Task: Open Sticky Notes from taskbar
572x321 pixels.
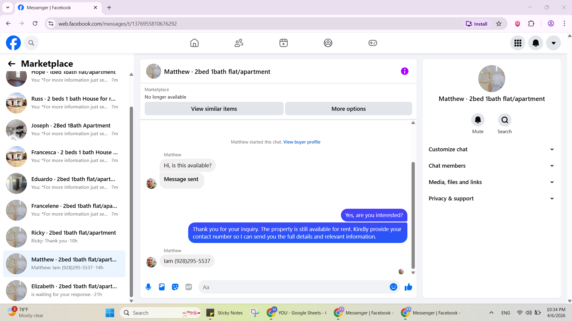Action: (225, 313)
